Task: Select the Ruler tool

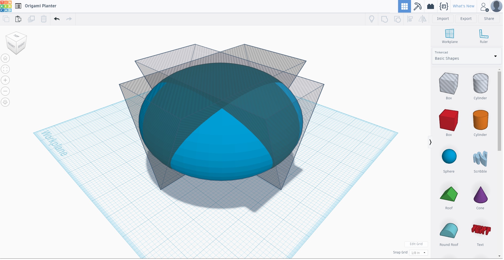Action: click(x=484, y=36)
